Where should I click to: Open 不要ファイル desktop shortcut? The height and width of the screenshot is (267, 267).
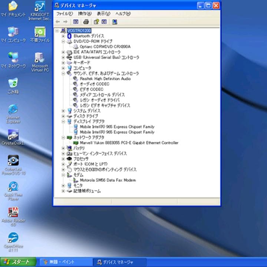click(40, 34)
